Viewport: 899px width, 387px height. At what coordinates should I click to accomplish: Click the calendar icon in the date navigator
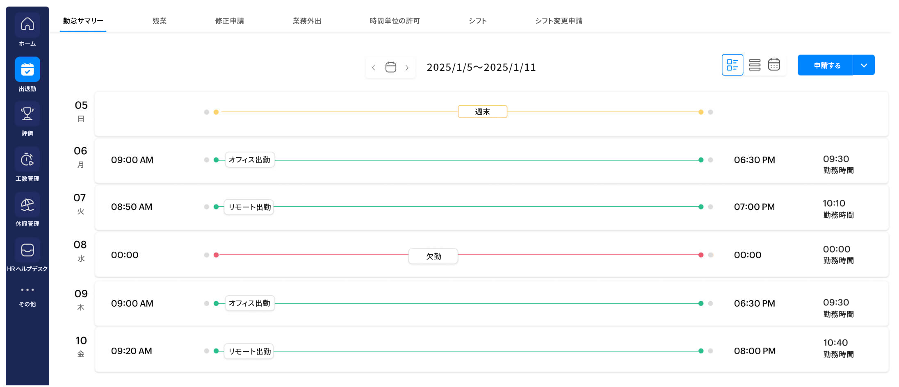390,67
